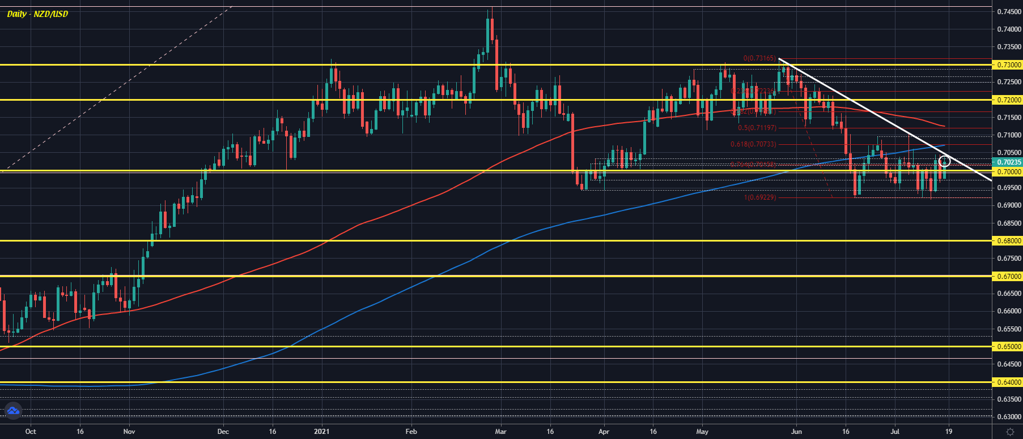Click the 0.68000 yellow price label
The image size is (1023, 439).
[1008, 241]
